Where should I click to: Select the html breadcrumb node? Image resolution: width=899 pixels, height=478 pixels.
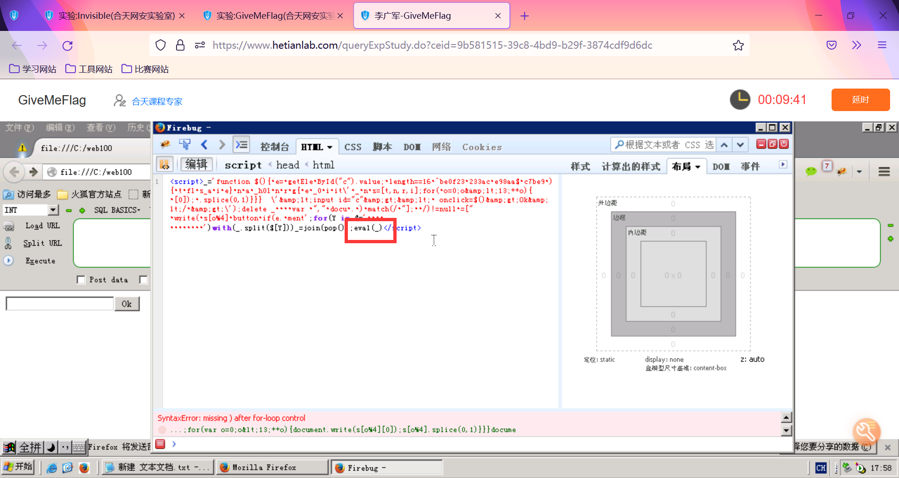(x=324, y=165)
